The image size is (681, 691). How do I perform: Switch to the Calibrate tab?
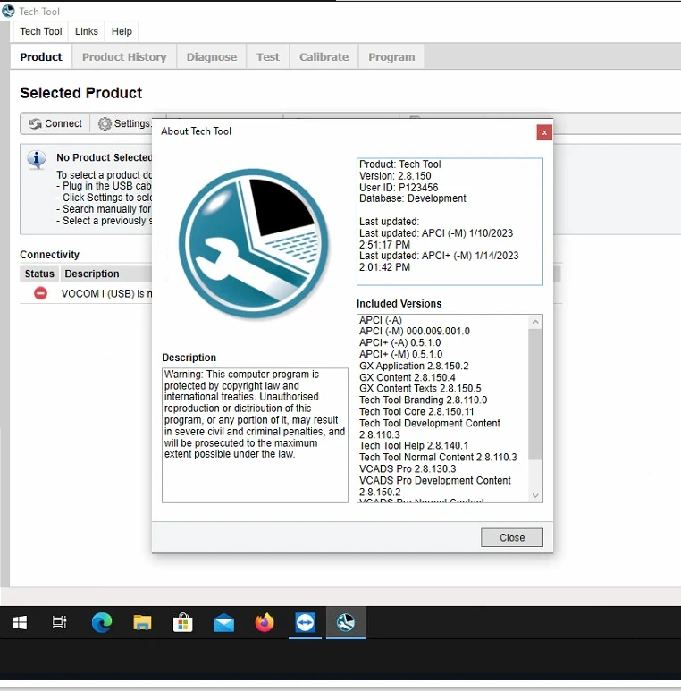(324, 57)
